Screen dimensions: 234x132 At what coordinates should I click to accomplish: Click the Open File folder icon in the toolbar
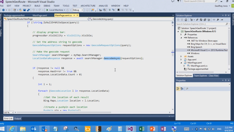click(20, 10)
